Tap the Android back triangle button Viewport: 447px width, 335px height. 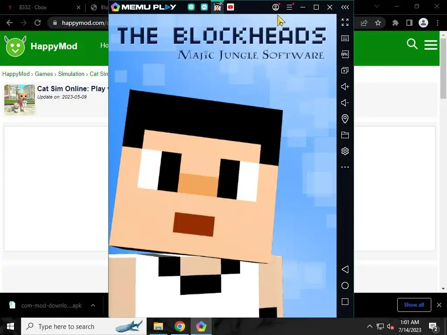pos(345,270)
